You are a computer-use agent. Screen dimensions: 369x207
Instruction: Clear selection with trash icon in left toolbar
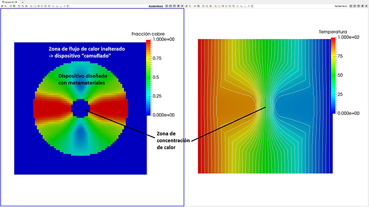68,6
